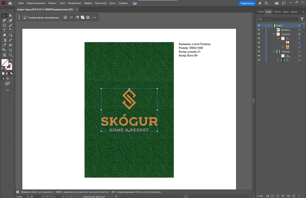This screenshot has height=198, width=306.
Task: Expand the orange thumbnail group in layers
Action: tap(282, 47)
